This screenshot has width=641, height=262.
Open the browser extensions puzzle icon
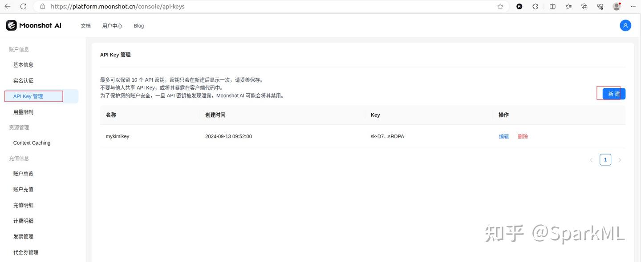click(x=536, y=7)
